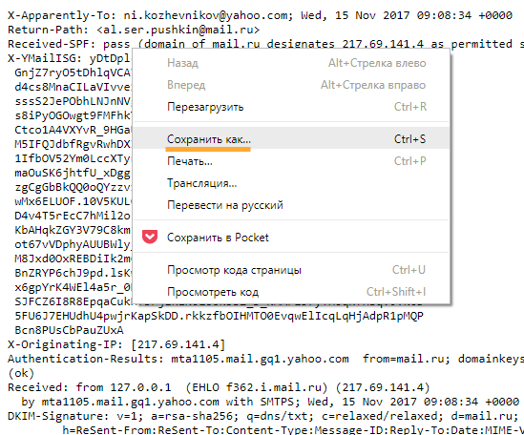
Task: Open Просмотр кода страницы
Action: (291, 270)
